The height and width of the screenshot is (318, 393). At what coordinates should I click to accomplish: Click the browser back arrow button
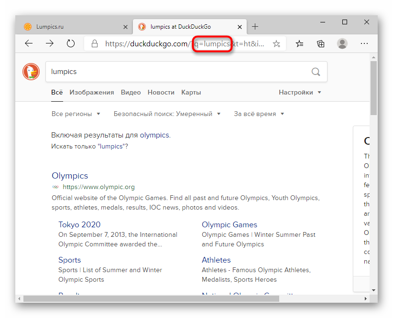[29, 43]
